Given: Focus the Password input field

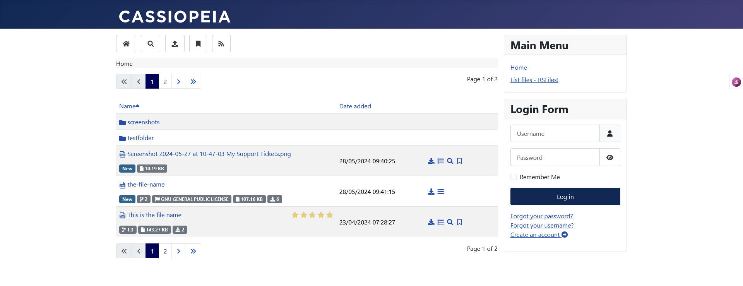Looking at the screenshot, I should tap(555, 158).
